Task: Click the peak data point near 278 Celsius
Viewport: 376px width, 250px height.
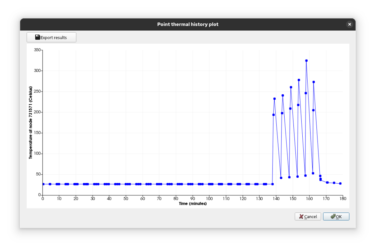Action: coord(299,80)
